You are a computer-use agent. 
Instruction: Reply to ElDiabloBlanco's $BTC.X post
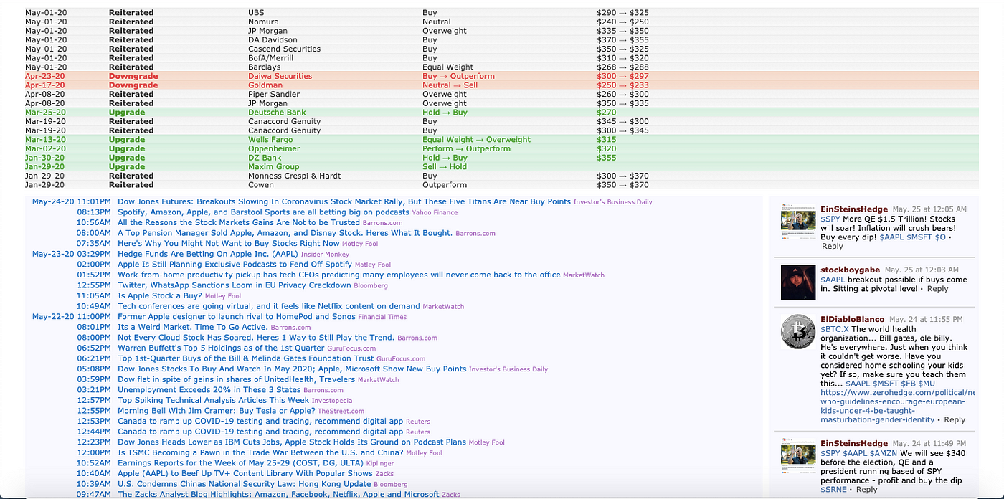(955, 419)
